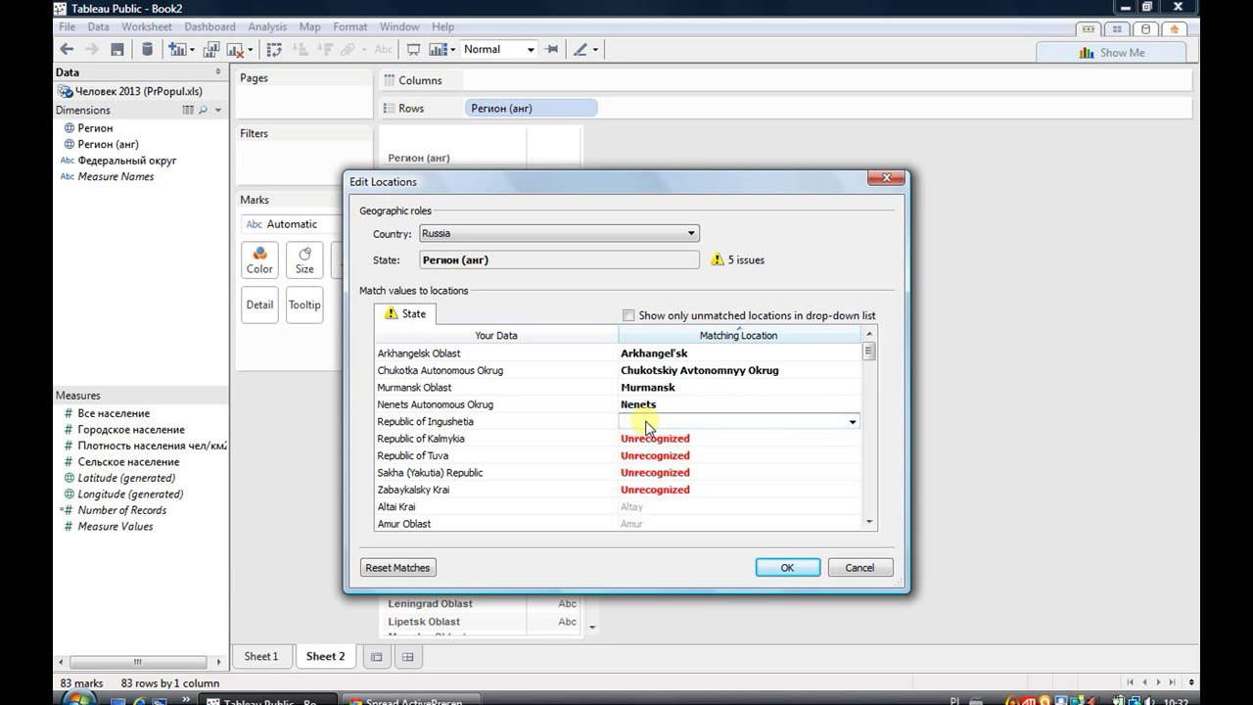
Task: Select the Городское население measure
Action: 131,430
